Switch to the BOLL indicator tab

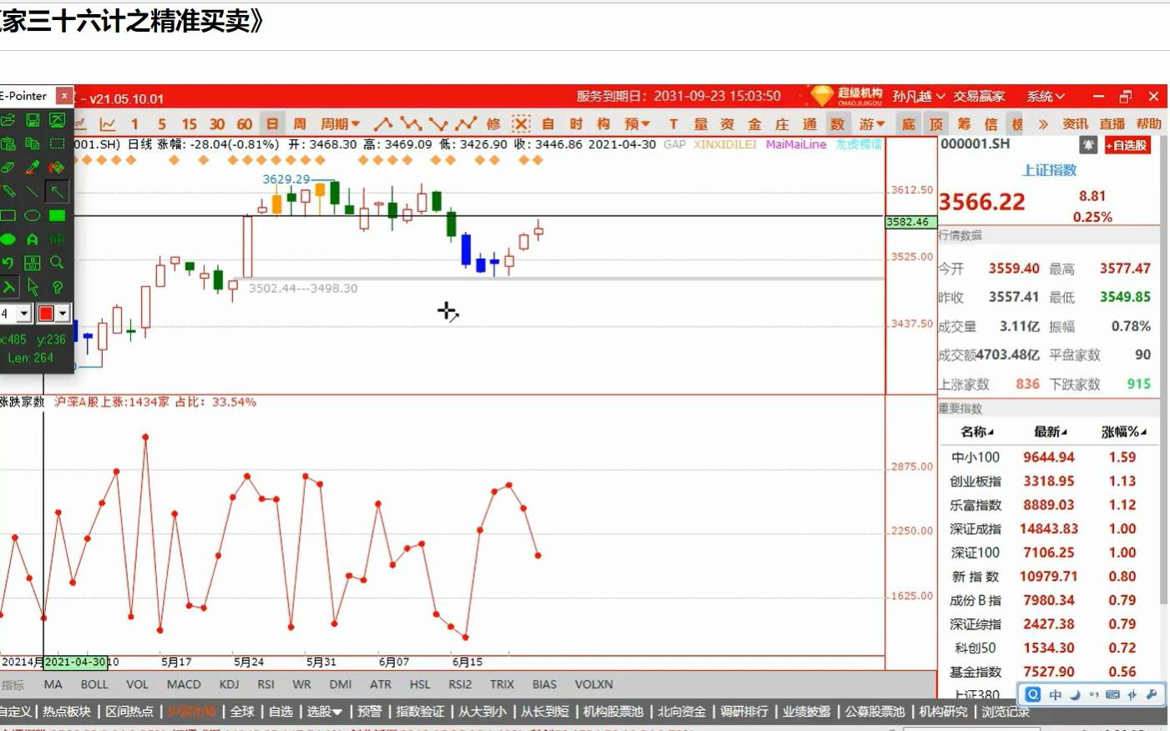94,684
